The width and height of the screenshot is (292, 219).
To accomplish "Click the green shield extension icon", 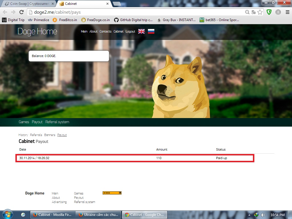I will click(x=269, y=13).
